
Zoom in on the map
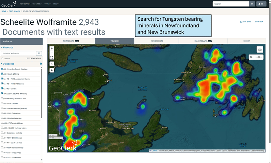coord(52,48)
